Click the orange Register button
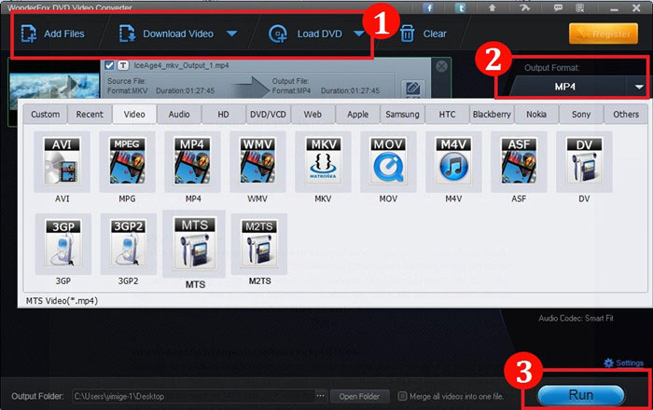The image size is (653, 410). pyautogui.click(x=604, y=34)
